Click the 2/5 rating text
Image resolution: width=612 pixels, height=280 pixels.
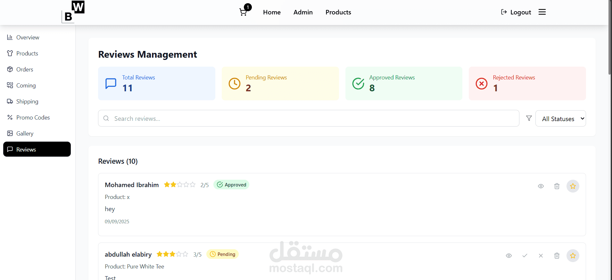coord(204,185)
